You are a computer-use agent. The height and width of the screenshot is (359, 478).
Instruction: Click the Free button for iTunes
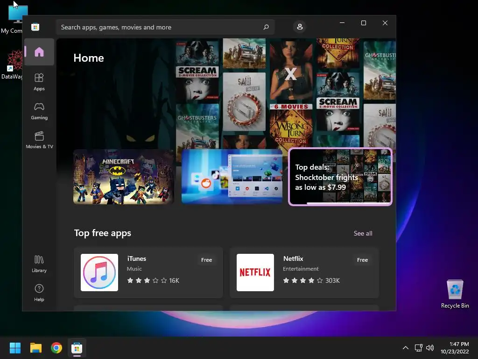click(206, 260)
